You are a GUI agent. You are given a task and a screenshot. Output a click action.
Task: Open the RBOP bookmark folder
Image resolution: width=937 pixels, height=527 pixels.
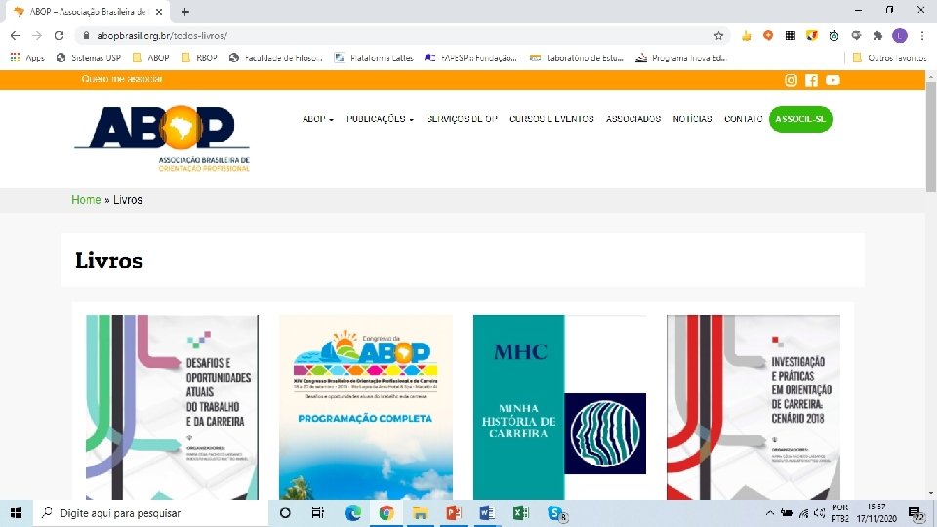(199, 58)
